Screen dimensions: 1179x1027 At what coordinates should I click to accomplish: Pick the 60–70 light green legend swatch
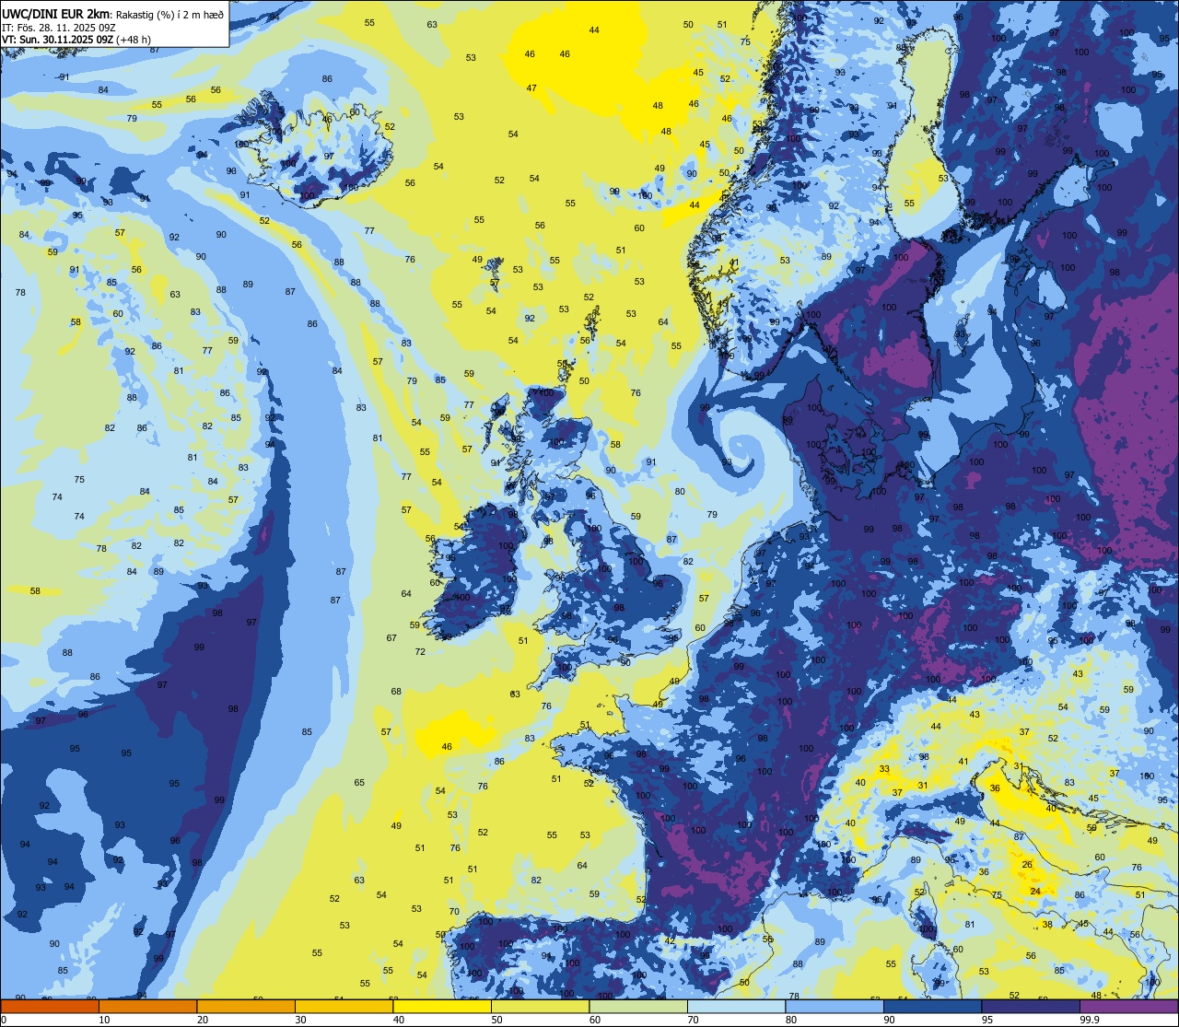coord(638,1007)
